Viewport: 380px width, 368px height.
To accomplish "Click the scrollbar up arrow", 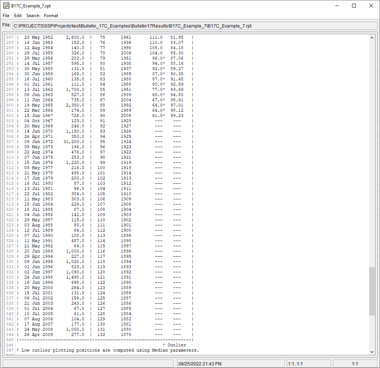I will (372, 37).
